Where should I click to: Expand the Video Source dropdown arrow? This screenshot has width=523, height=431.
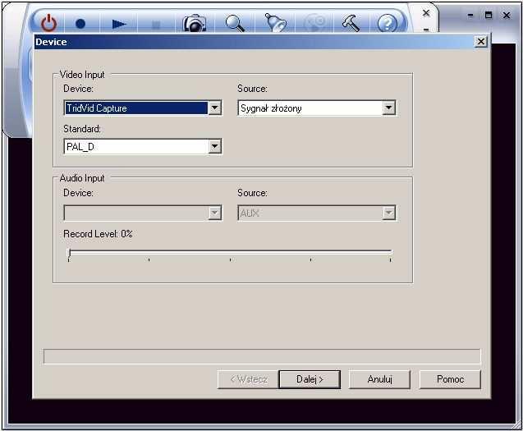[388, 108]
